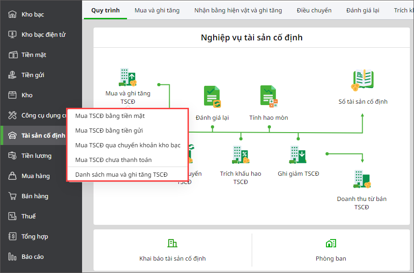This screenshot has height=273, width=414.
Task: Click the Tiền lương sidebar icon
Action: pyautogui.click(x=12, y=156)
